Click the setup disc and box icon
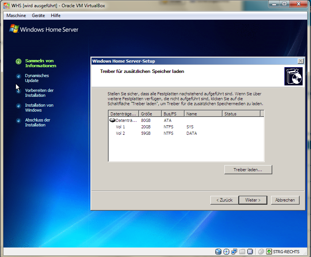311x257 pixels. click(294, 76)
